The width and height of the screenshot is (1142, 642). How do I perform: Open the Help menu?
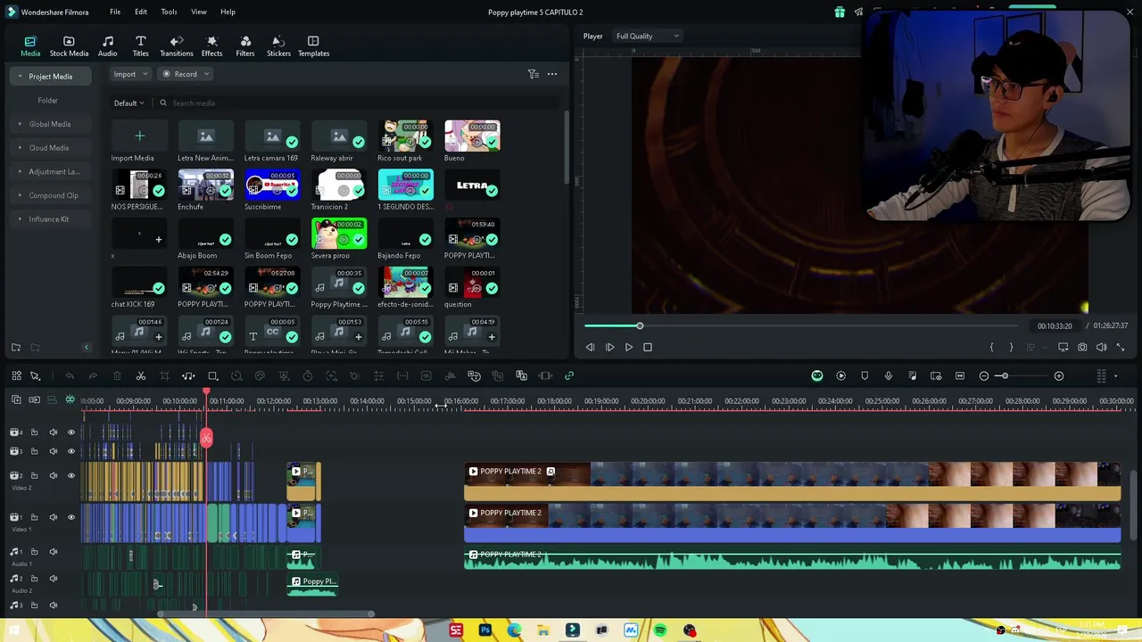[x=228, y=12]
